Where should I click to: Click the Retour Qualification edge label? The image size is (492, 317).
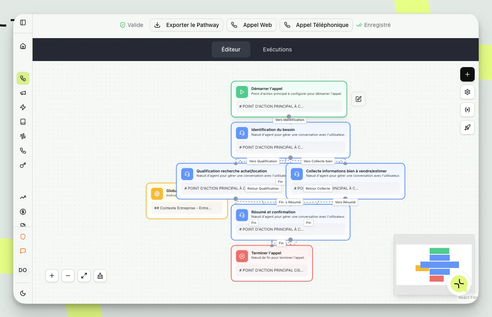point(263,188)
